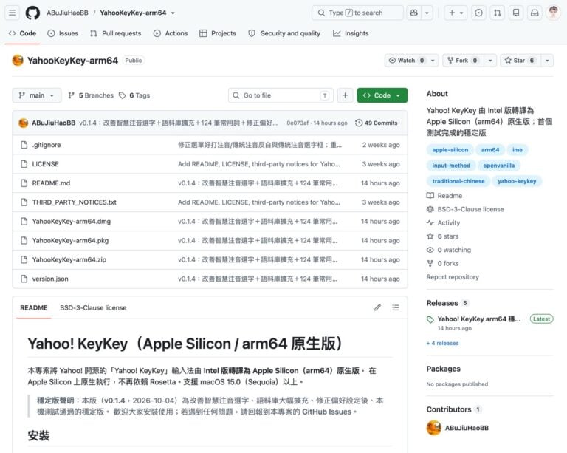567x453 pixels.
Task: Open the '+ 4 releases' link
Action: pos(443,343)
